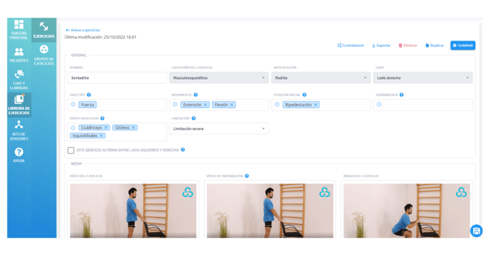Add a Movimiento tag with plus icon
The width and height of the screenshot is (490, 256).
pos(175,104)
